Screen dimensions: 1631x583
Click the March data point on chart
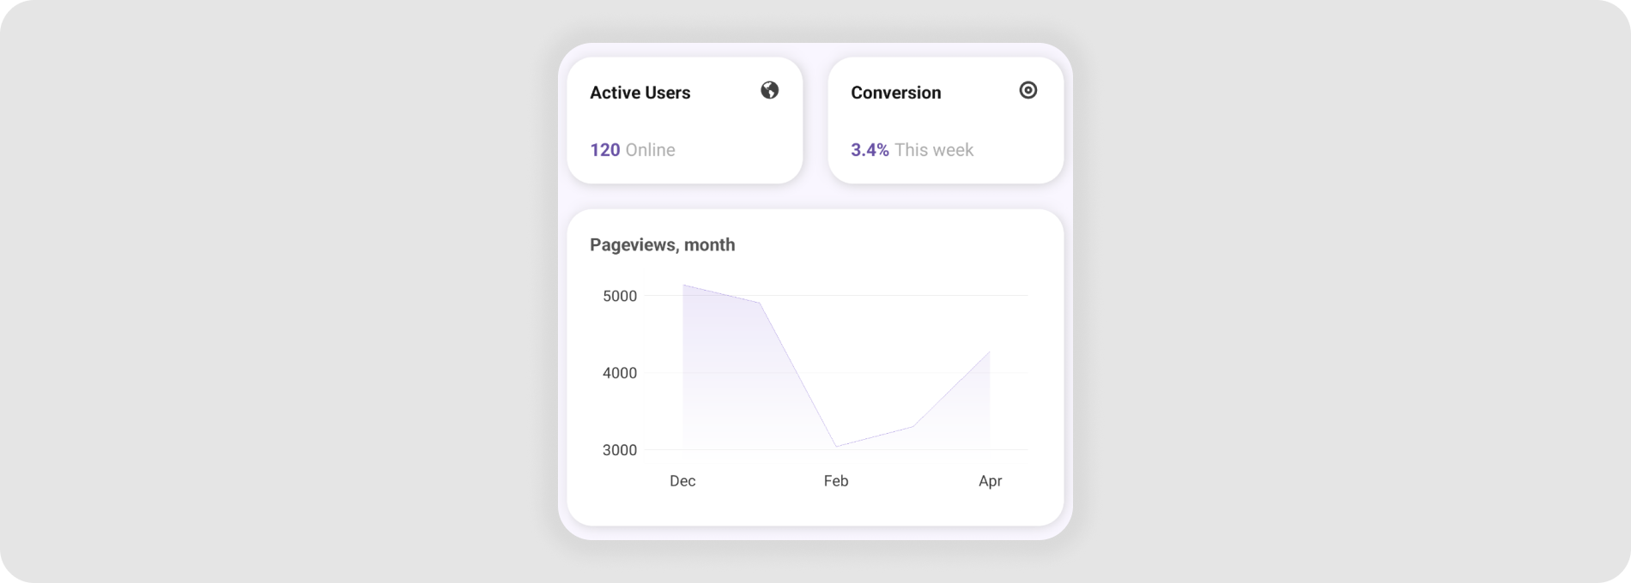click(913, 426)
